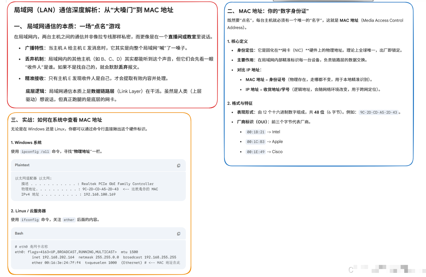Click the OUI code '00:1C:B3'
The height and width of the screenshot is (277, 426).
click(x=256, y=142)
